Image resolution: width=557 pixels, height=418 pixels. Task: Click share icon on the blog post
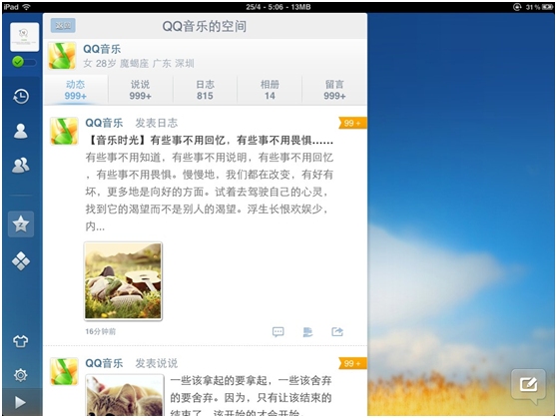(x=337, y=331)
